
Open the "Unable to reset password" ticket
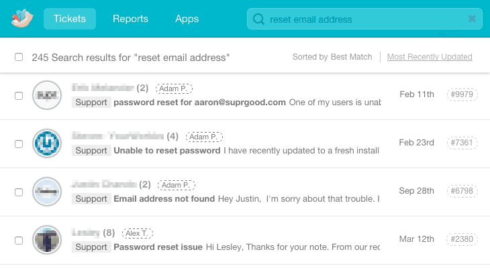pyautogui.click(x=167, y=151)
